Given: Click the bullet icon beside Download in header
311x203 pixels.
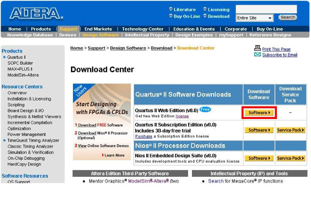Looking at the screenshot, I should tap(205, 16).
